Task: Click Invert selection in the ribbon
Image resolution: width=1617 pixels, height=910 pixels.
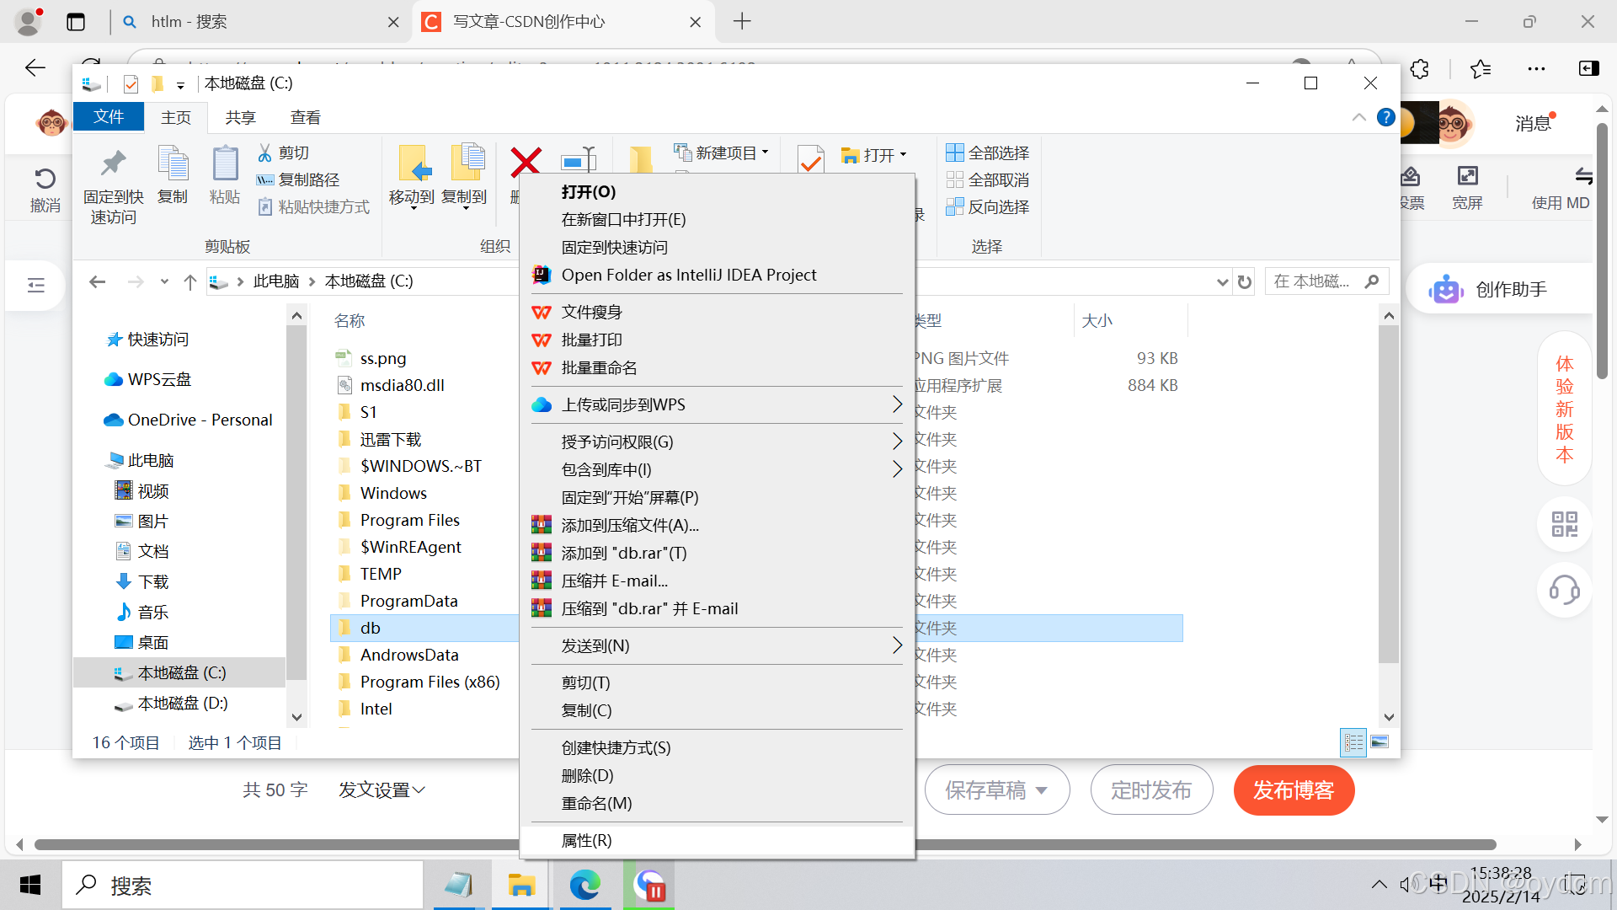Action: (x=988, y=206)
